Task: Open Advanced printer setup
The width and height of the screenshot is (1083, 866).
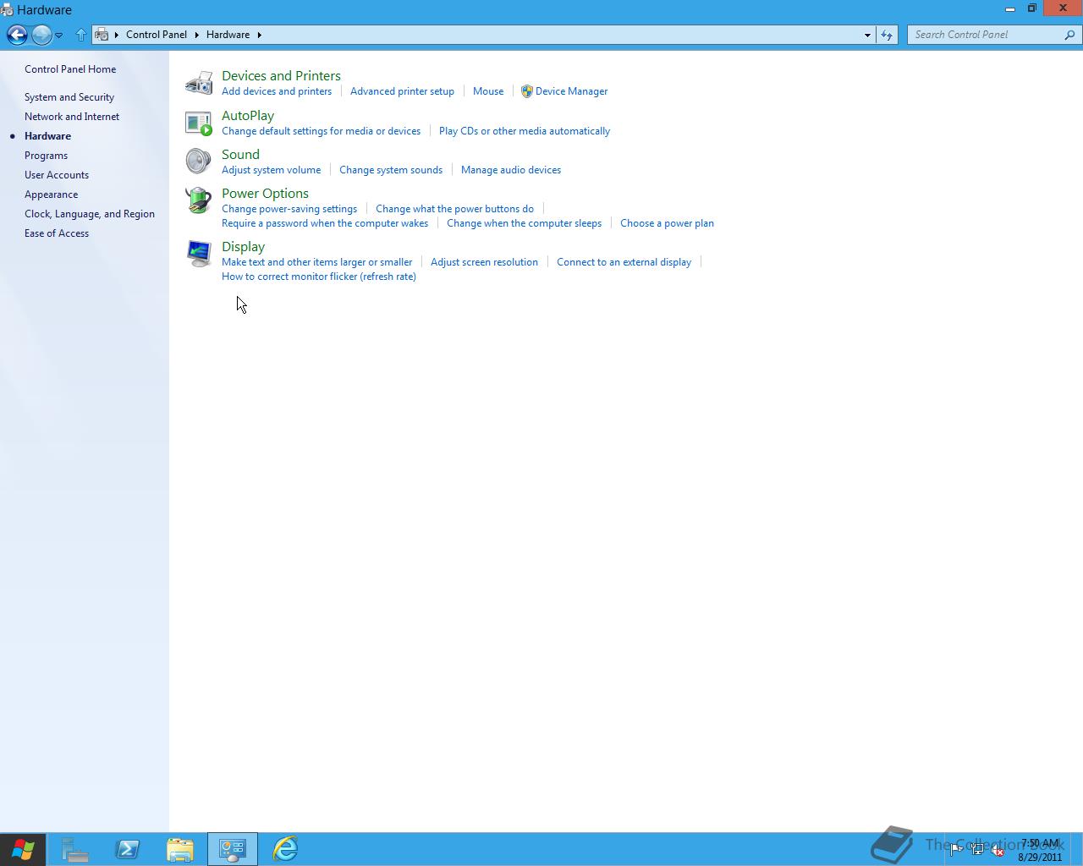Action: (x=402, y=91)
